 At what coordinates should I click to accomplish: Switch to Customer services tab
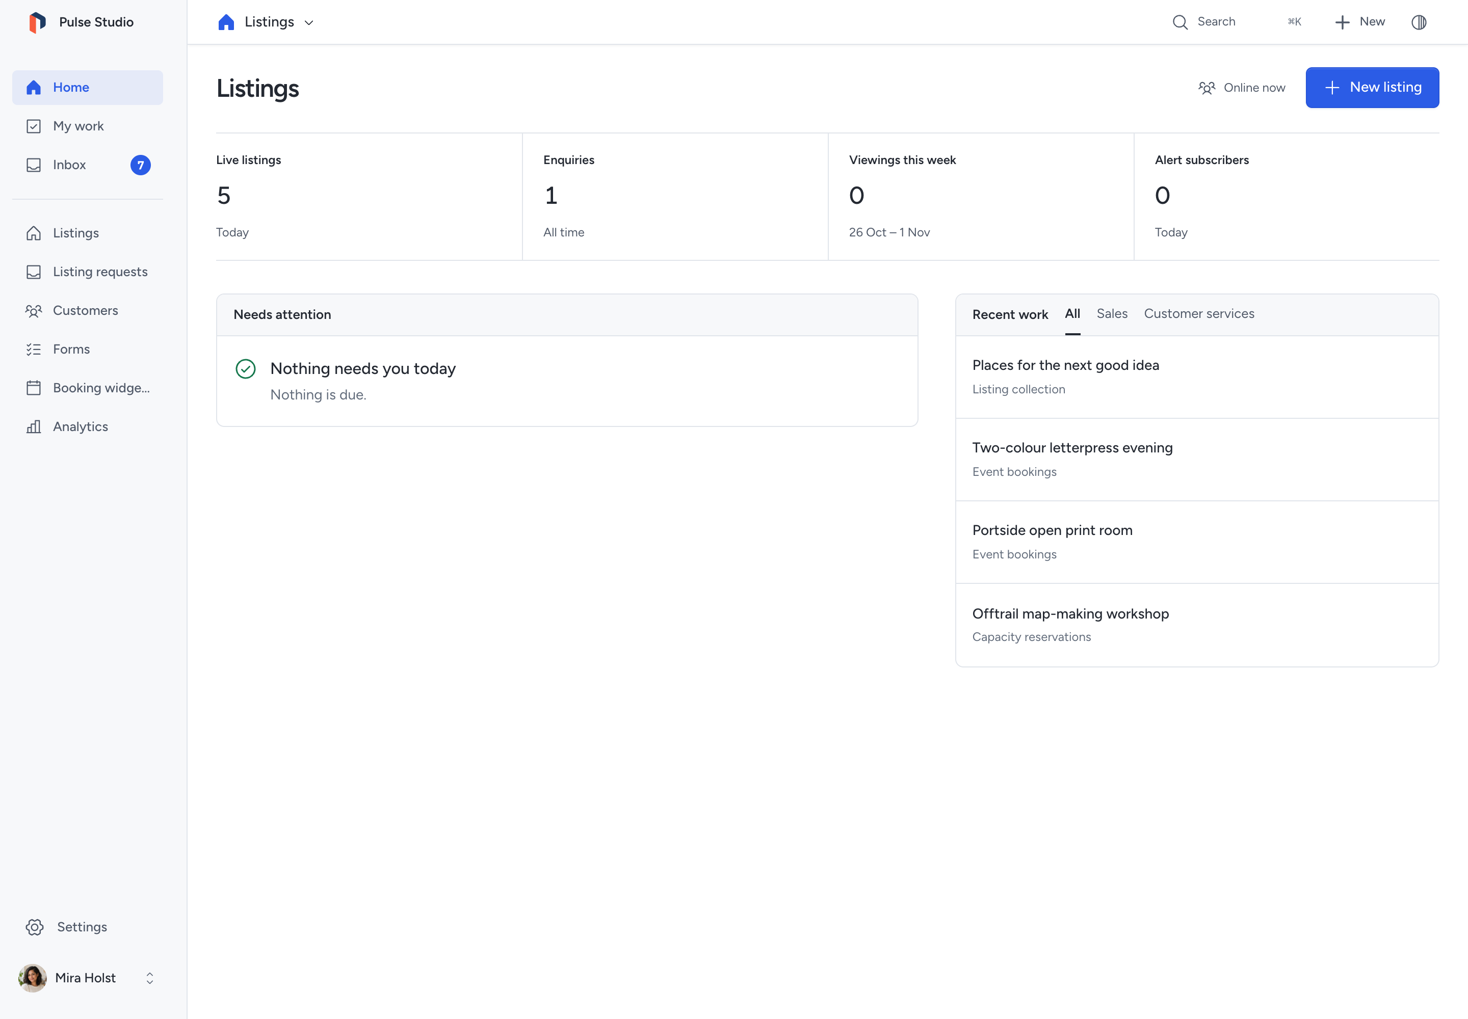coord(1199,313)
